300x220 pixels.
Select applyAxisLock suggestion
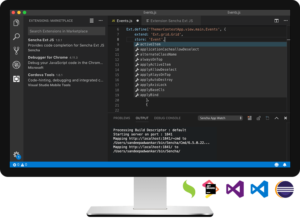pos(210,85)
